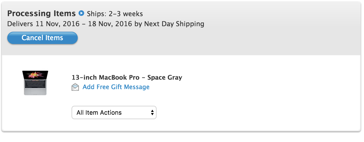Viewport: 364px width, 142px height.
Task: Click the up-down arrows on All Item Actions
Action: point(152,112)
